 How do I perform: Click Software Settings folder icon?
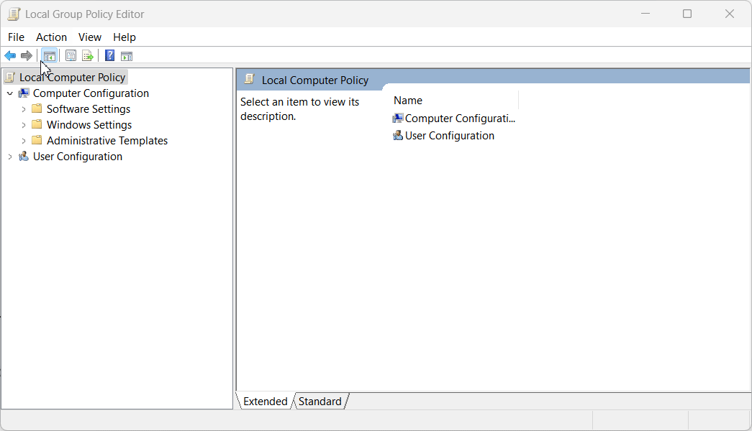pos(37,108)
